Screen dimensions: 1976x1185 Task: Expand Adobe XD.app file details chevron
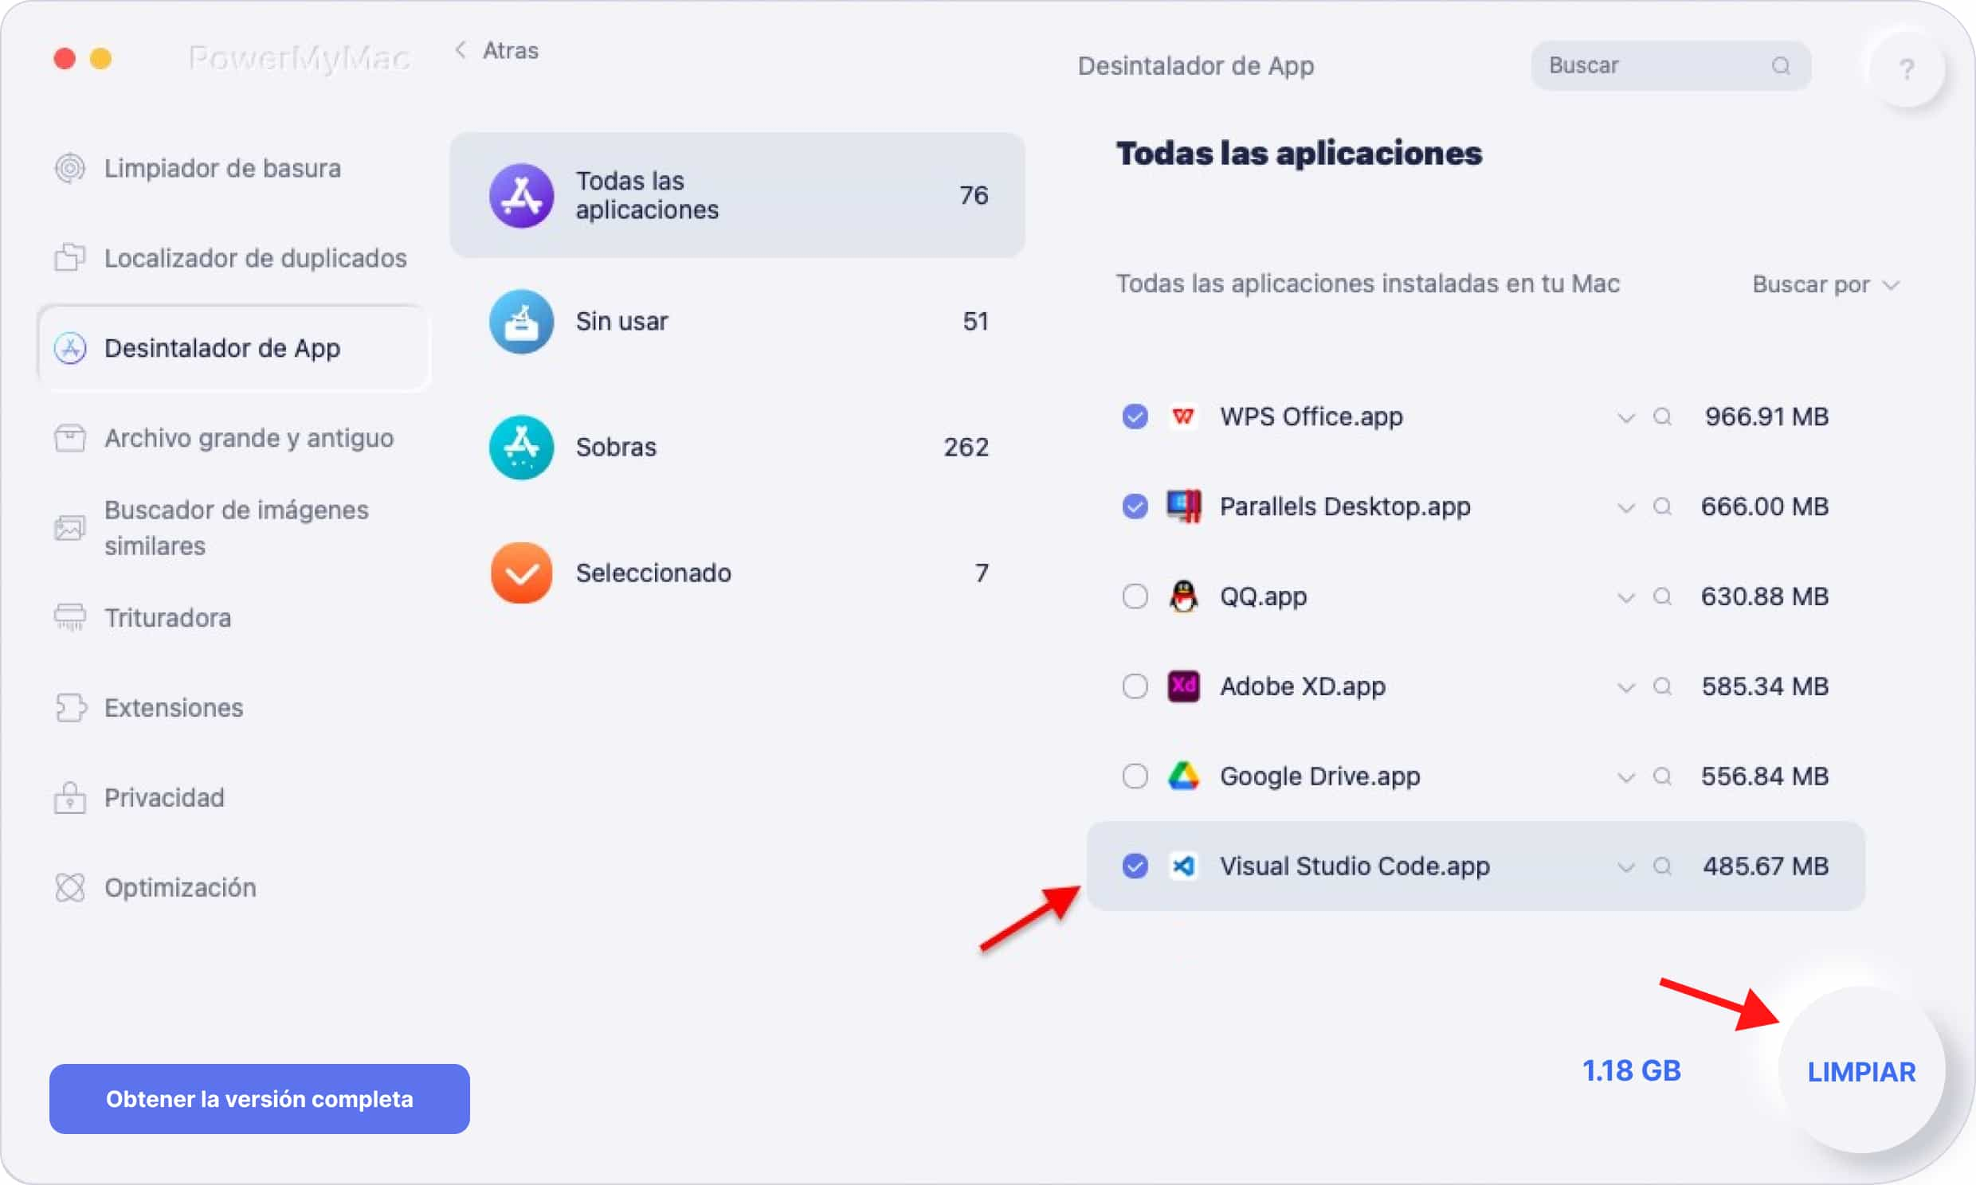(x=1625, y=687)
